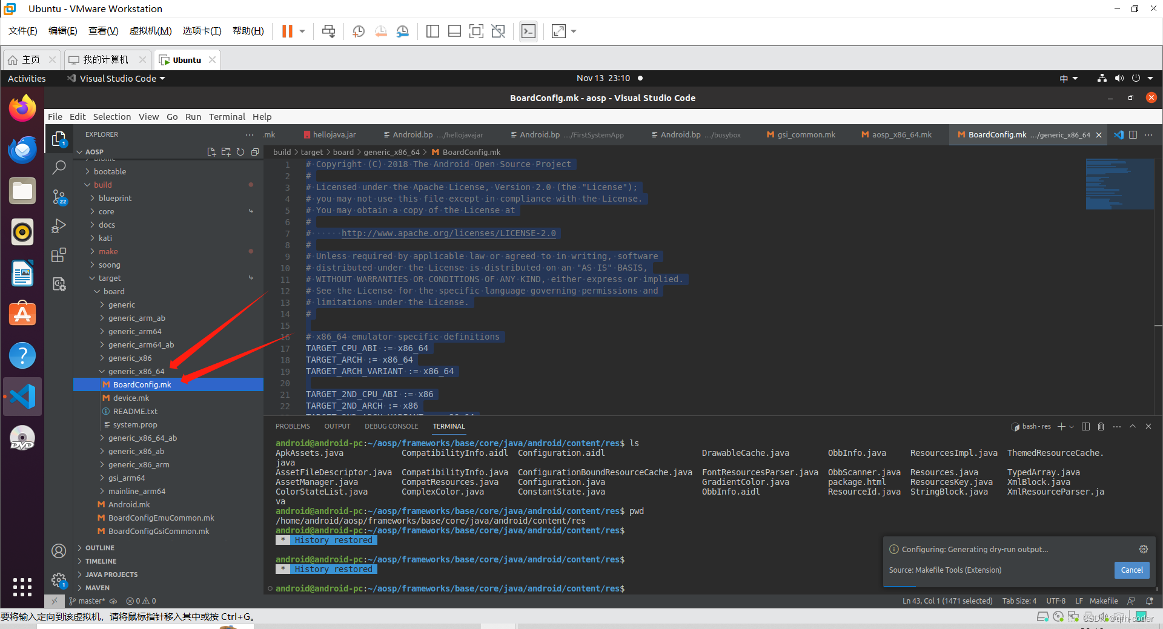Show applications grid in the dock
Viewport: 1163px width, 629px height.
click(x=22, y=587)
